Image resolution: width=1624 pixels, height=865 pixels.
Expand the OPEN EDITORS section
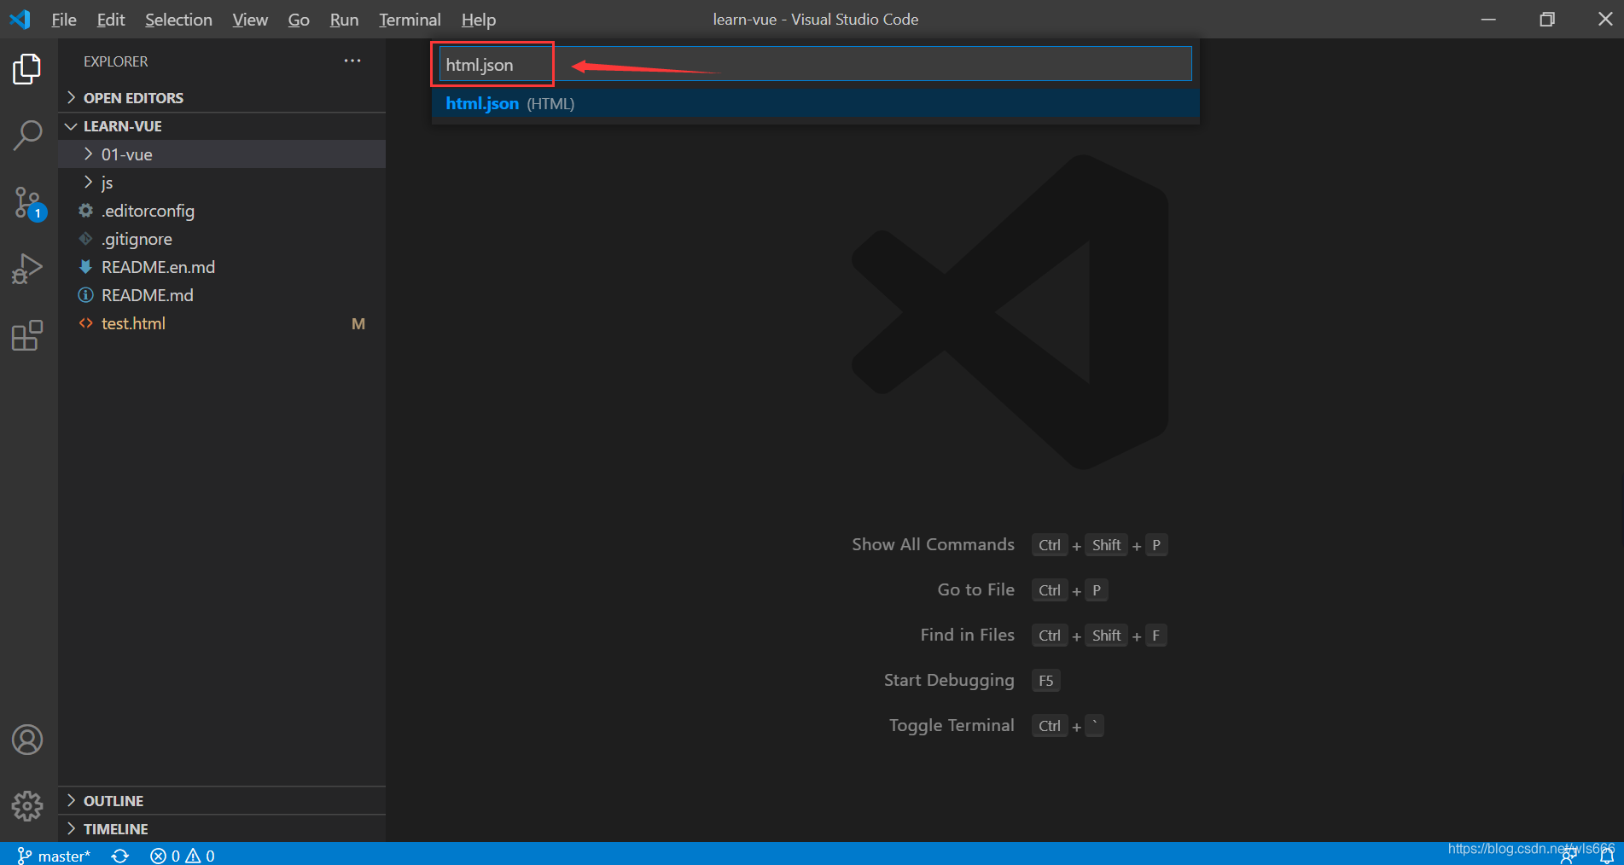222,97
